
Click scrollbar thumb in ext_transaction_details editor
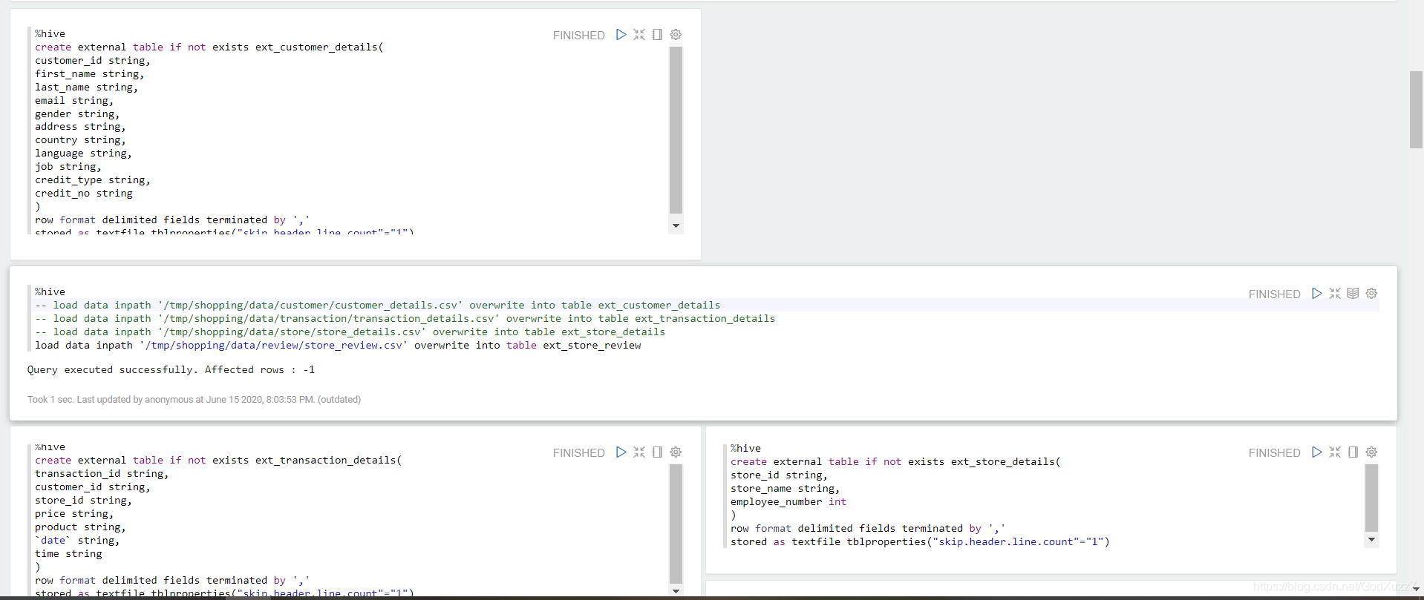(x=676, y=524)
